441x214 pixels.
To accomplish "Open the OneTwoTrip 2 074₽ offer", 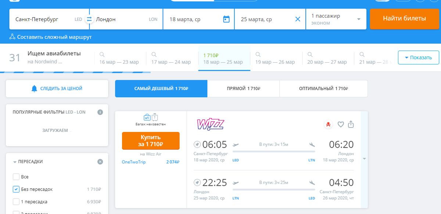I will [151, 162].
